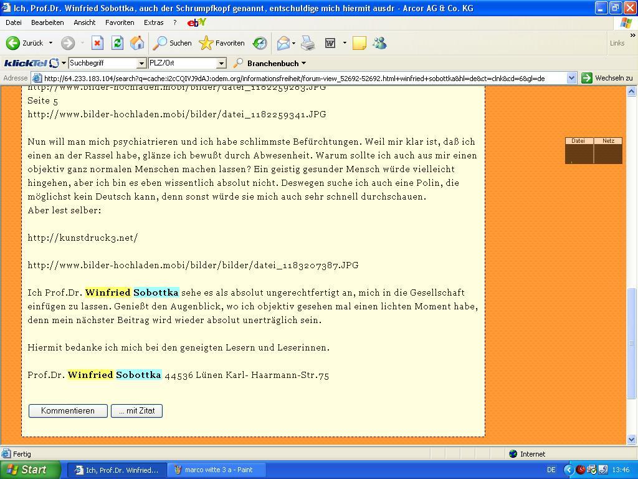
Task: Click the scrollbar up arrow
Action: pos(632,91)
